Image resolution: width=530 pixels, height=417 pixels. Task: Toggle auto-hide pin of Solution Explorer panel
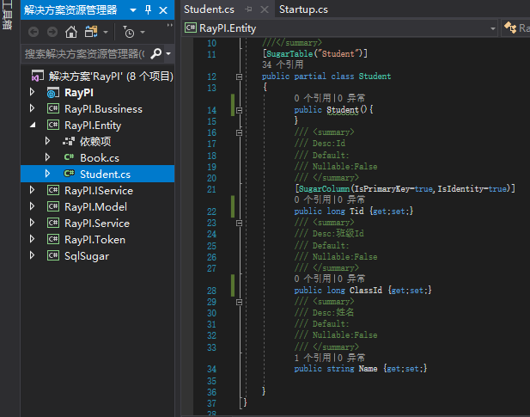tap(148, 9)
